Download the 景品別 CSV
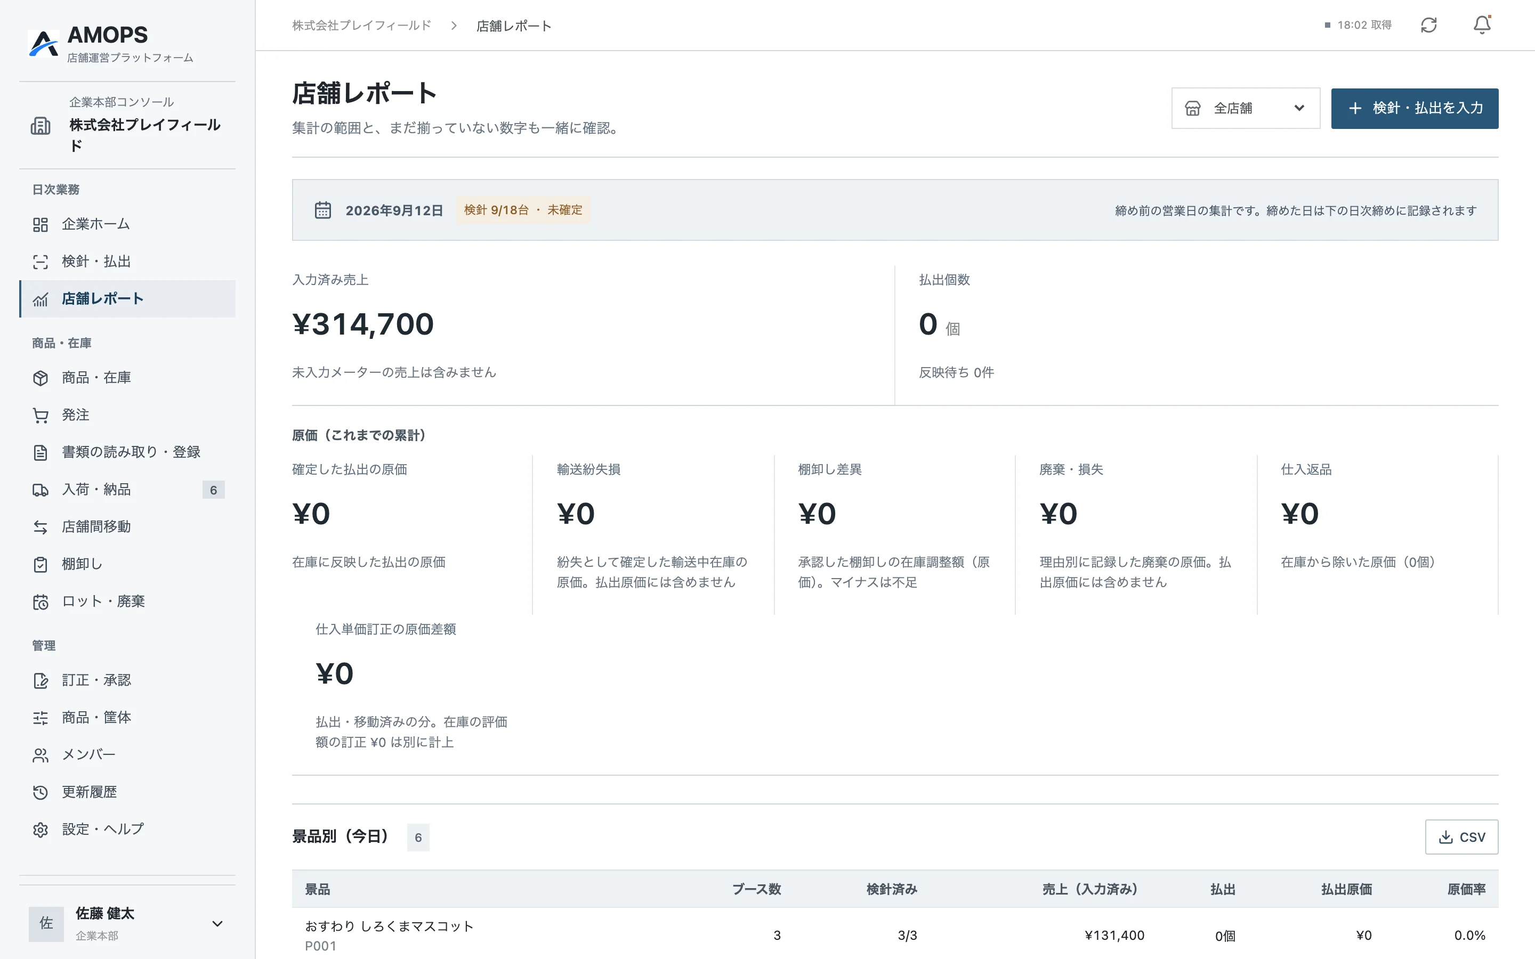 [x=1461, y=836]
